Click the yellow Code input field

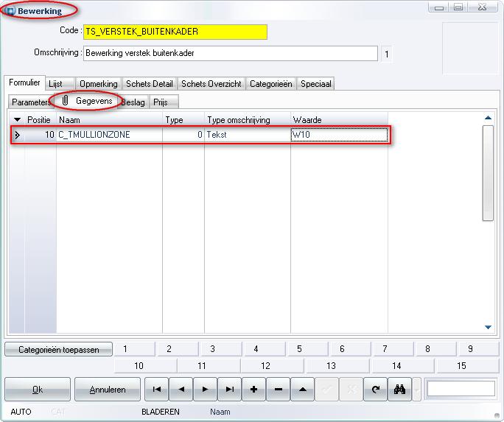click(175, 32)
